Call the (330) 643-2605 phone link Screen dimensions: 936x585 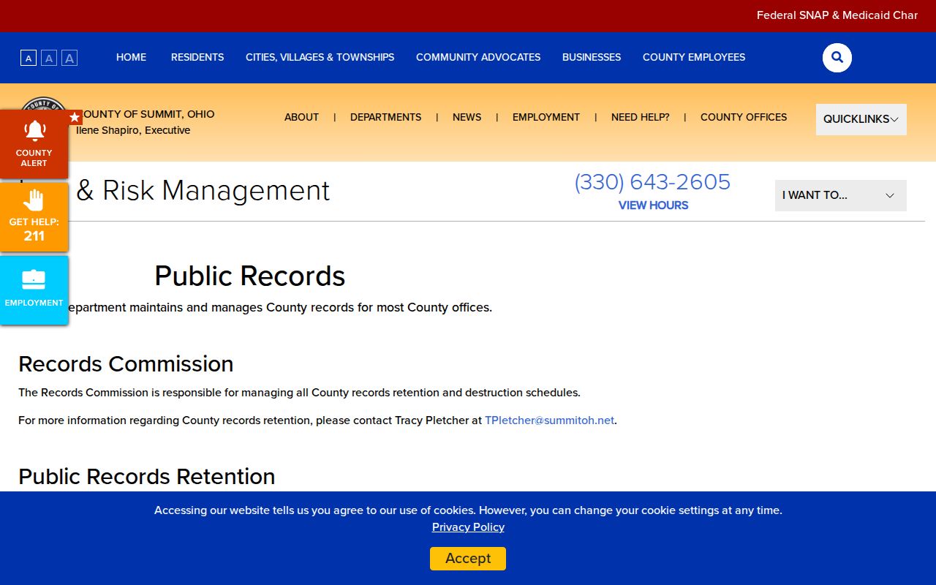tap(652, 182)
